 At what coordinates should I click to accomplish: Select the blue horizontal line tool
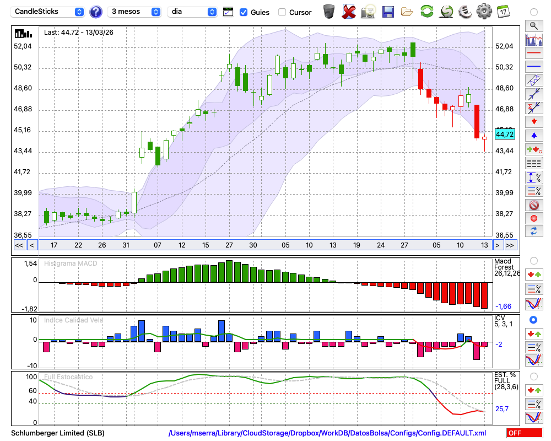(x=534, y=67)
